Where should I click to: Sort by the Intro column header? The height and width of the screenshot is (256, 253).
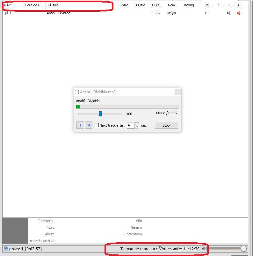coord(126,5)
